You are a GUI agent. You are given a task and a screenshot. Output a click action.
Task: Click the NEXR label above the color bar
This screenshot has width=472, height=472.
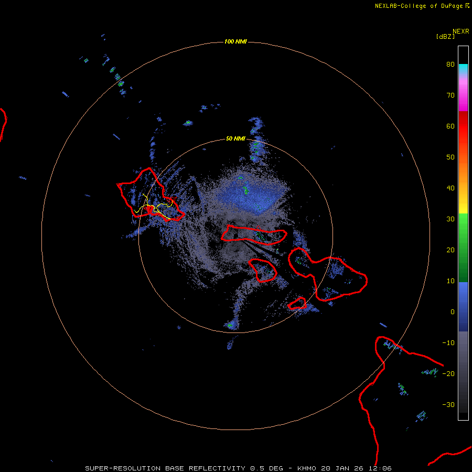[x=461, y=31]
